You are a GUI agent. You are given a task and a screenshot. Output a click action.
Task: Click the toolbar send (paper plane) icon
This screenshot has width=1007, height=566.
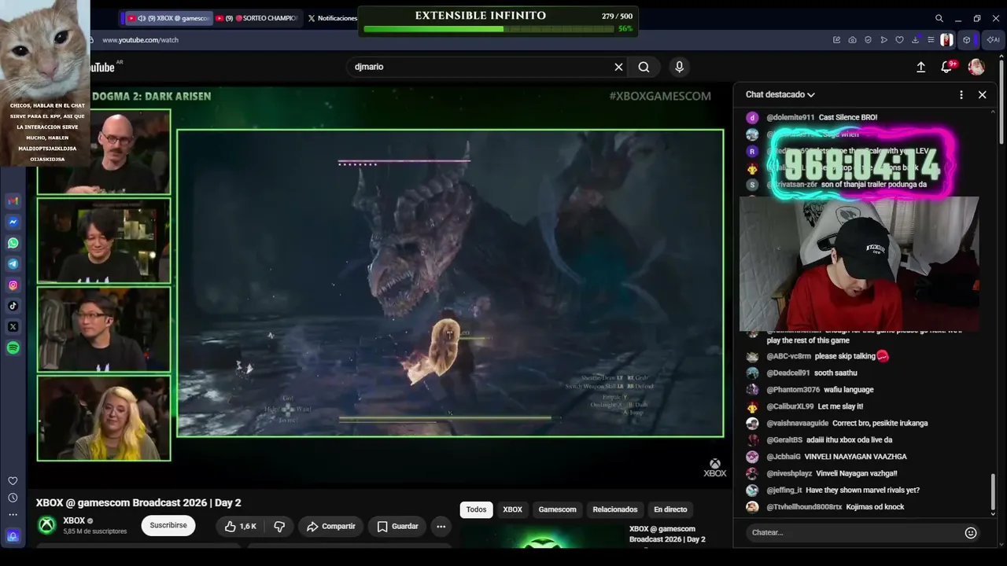click(x=884, y=40)
